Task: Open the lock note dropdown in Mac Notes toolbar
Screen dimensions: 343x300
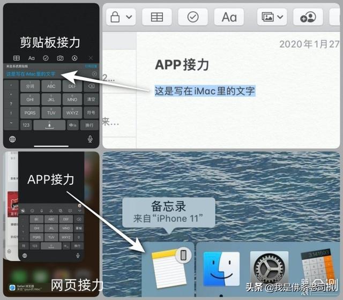Action: coord(121,17)
